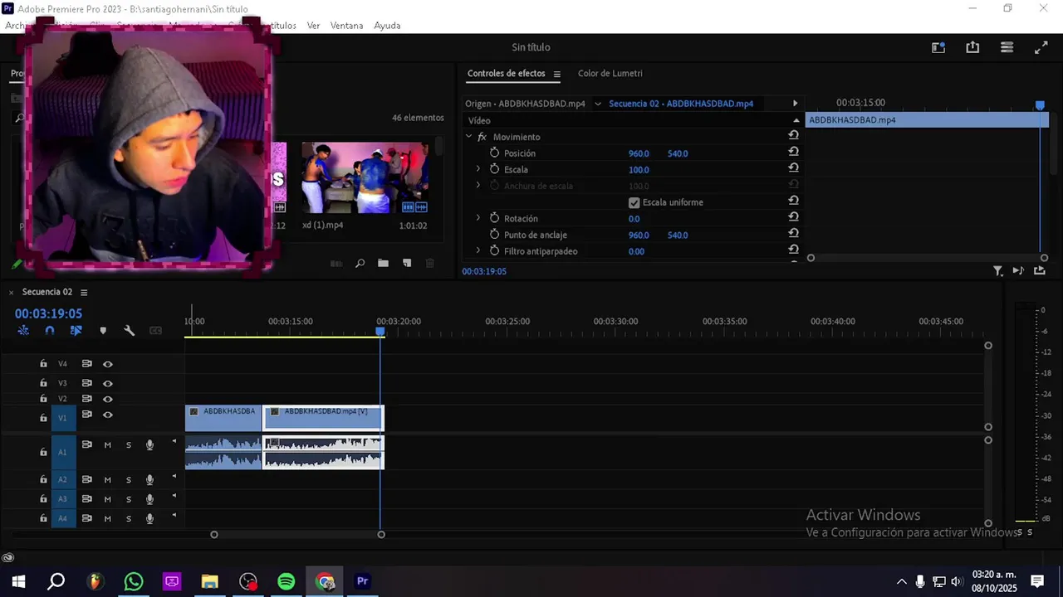Click export effect controls icon

tap(1040, 270)
